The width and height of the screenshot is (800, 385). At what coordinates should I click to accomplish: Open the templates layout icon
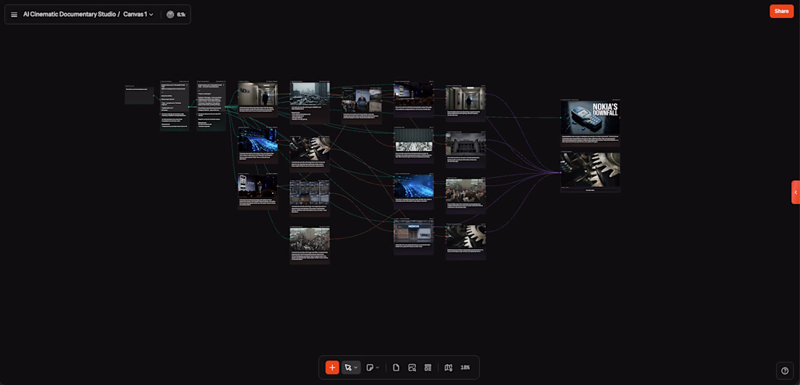(x=428, y=367)
